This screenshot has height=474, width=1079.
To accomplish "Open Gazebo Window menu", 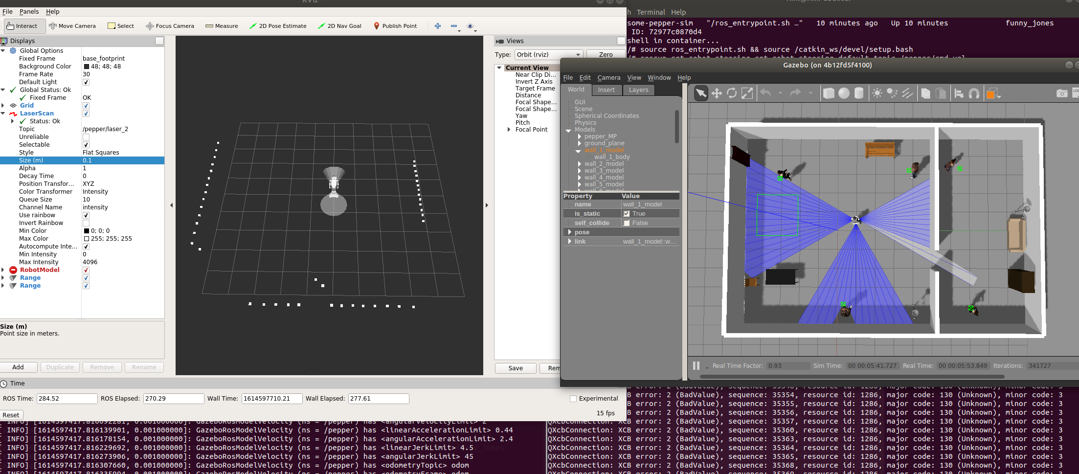I will pos(659,77).
